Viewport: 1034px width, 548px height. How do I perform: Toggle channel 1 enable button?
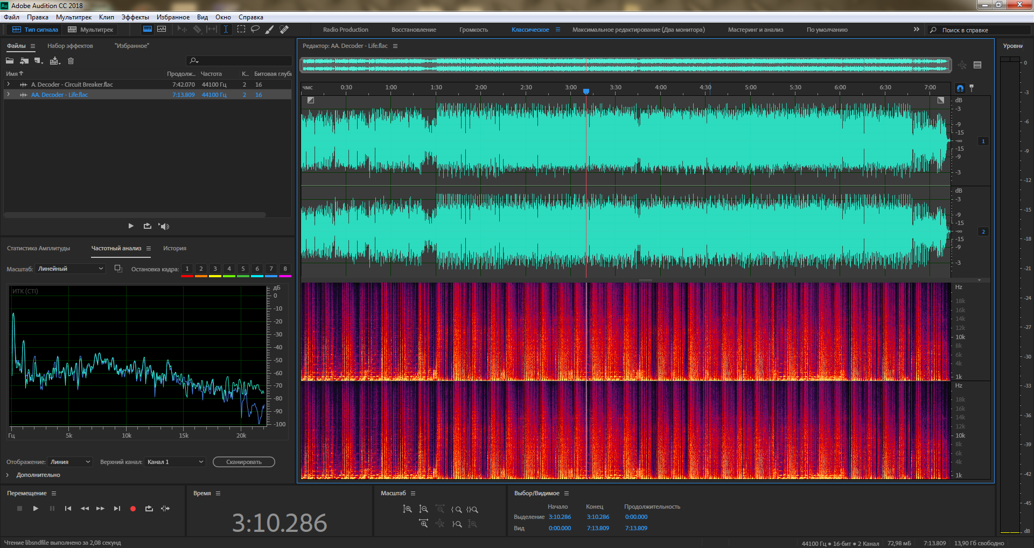983,141
